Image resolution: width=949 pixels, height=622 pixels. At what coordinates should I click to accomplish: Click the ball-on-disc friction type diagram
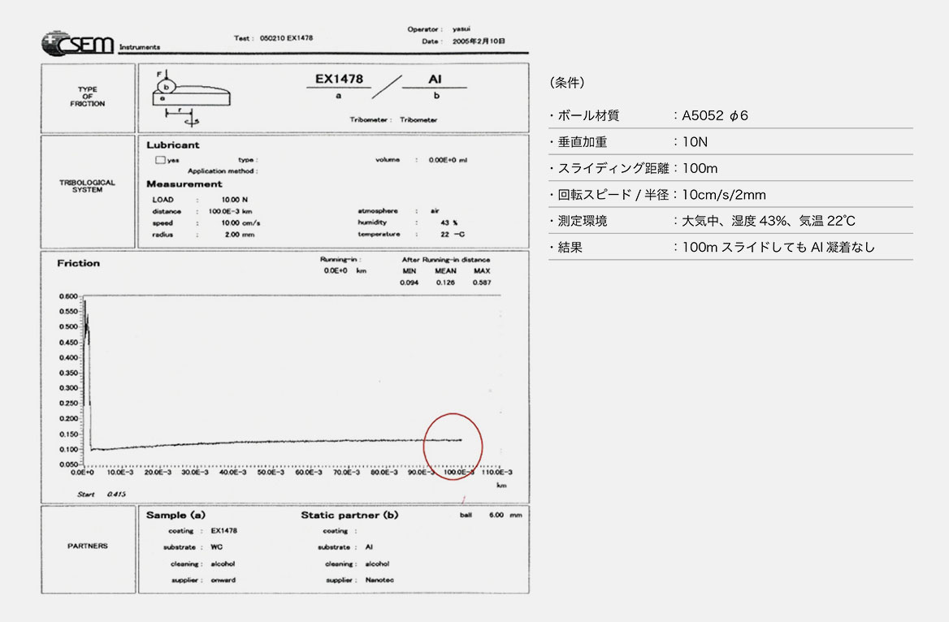coord(192,97)
